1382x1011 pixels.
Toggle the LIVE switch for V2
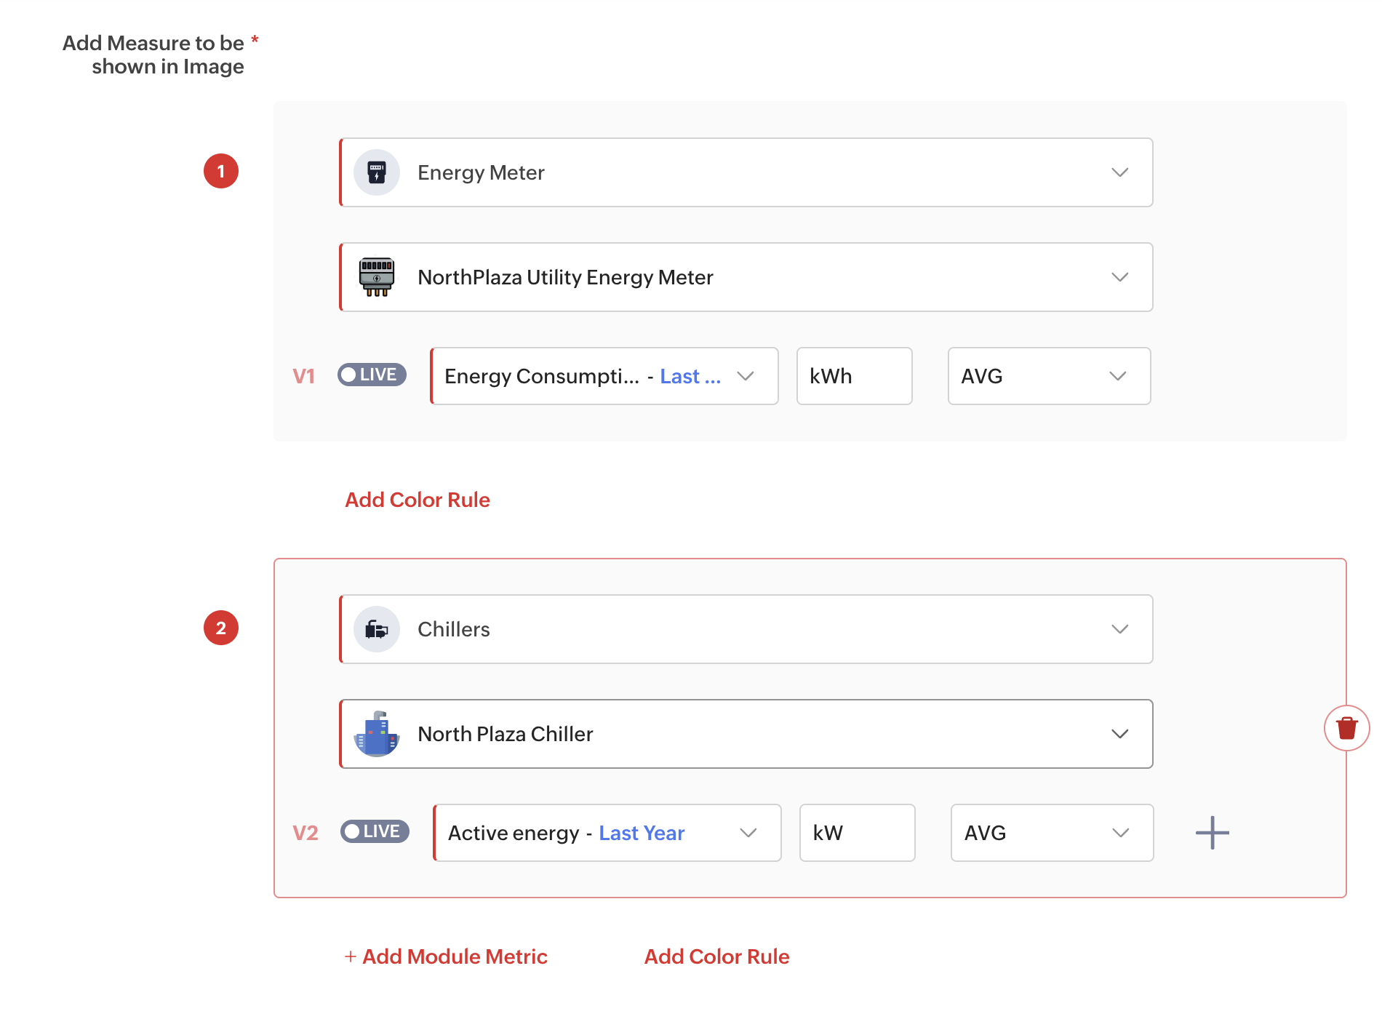click(x=375, y=832)
